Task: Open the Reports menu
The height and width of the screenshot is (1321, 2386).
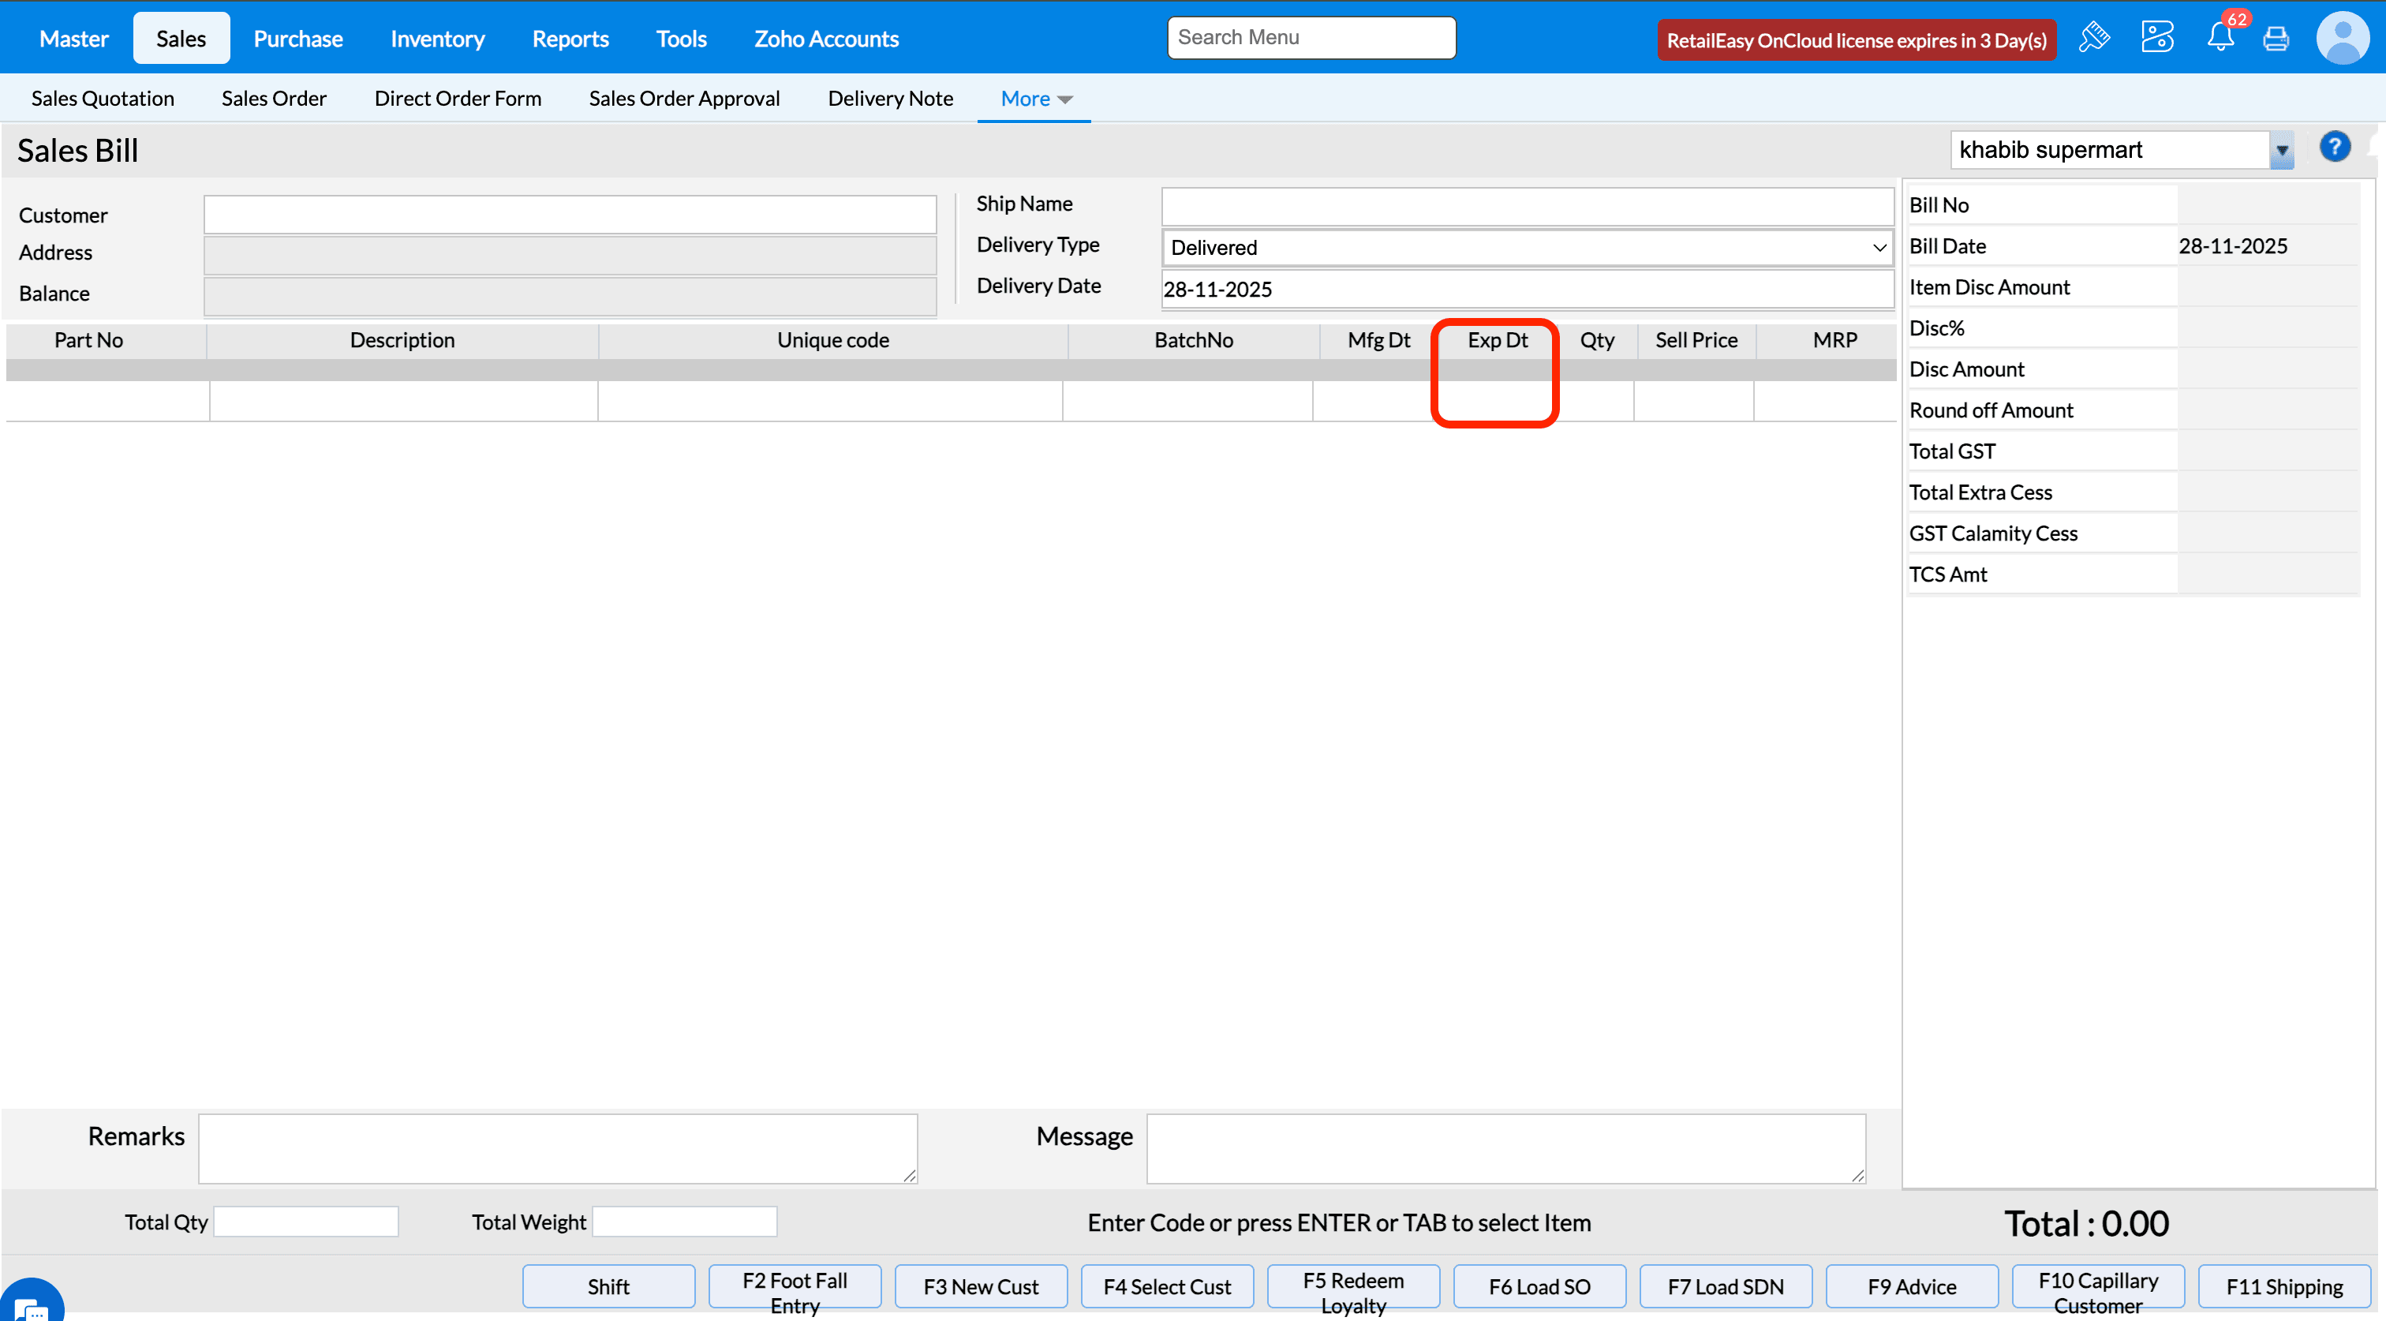Action: click(x=570, y=39)
